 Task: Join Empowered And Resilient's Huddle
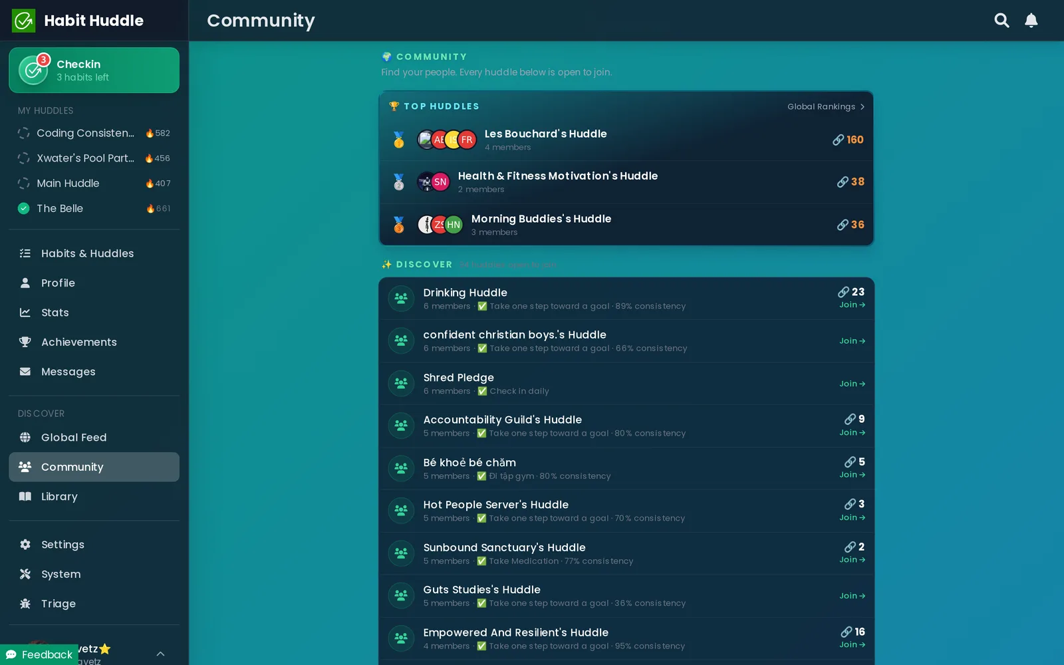[x=852, y=645]
